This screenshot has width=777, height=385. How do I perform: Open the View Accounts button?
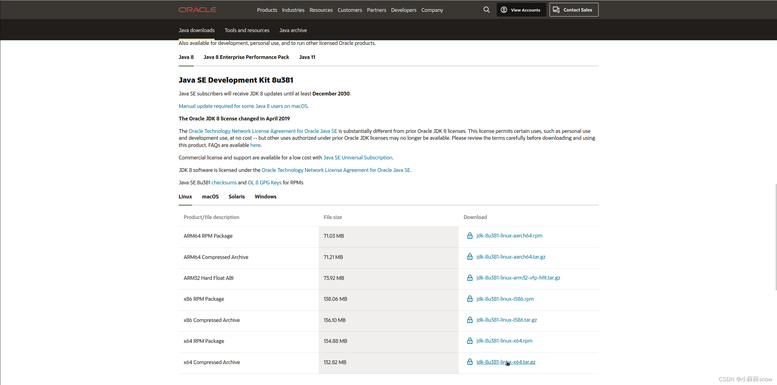point(521,10)
